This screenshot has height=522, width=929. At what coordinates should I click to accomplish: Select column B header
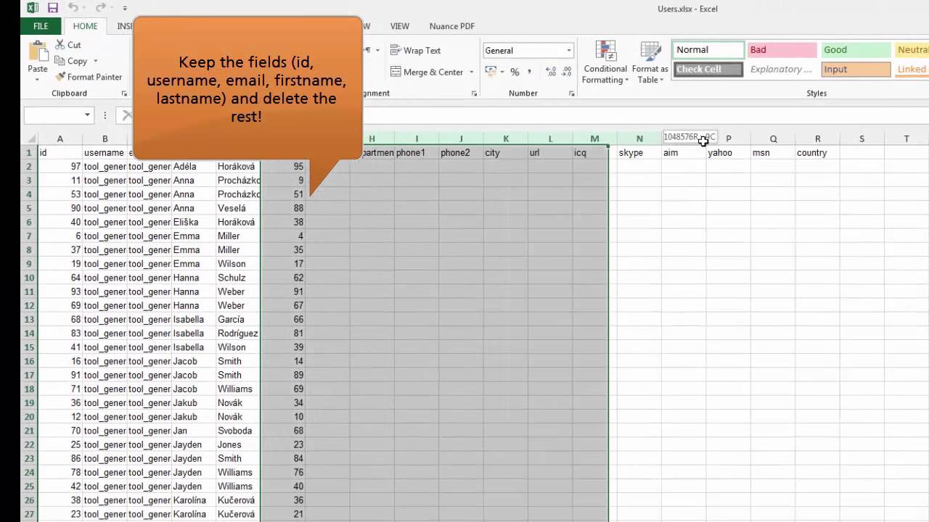click(105, 138)
